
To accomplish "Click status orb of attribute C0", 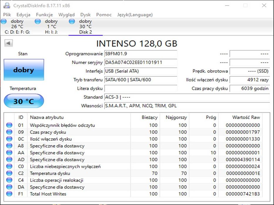I will point(9,166).
